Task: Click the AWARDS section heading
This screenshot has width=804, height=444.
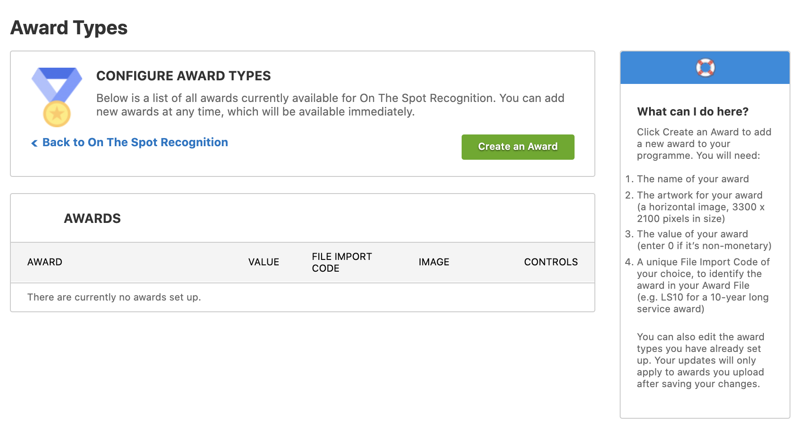Action: pos(93,218)
